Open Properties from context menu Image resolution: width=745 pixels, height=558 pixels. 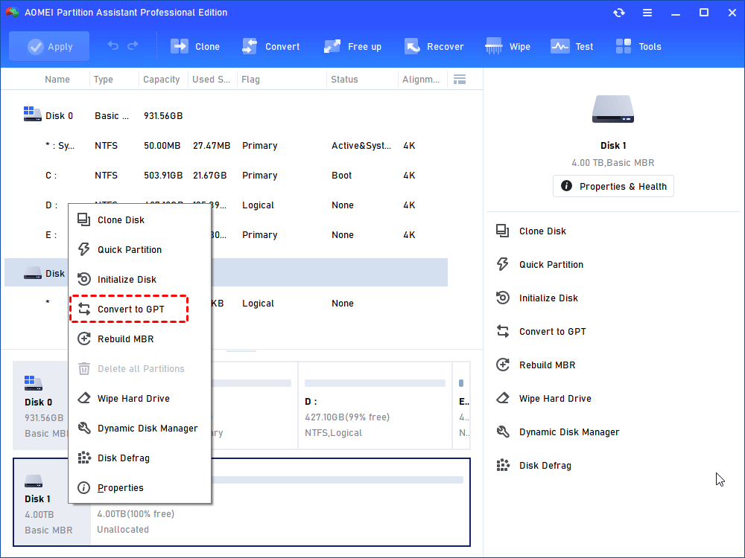tap(140, 488)
